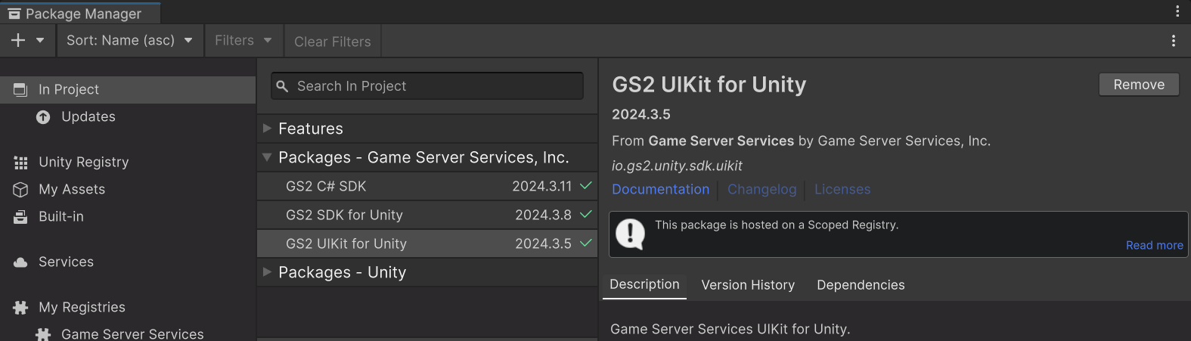1191x341 pixels.
Task: Click the GS2 UIKit for Unity checkmark
Action: pyautogui.click(x=586, y=243)
